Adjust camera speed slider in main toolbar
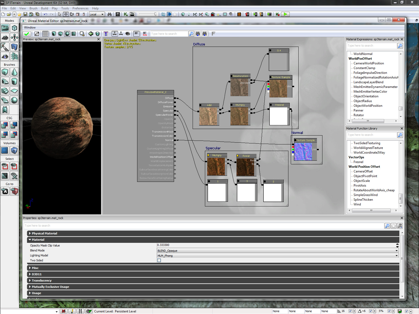This screenshot has width=419, height=314. point(148,14)
